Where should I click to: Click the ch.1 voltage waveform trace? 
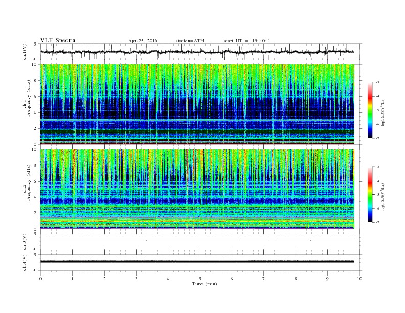(197, 52)
